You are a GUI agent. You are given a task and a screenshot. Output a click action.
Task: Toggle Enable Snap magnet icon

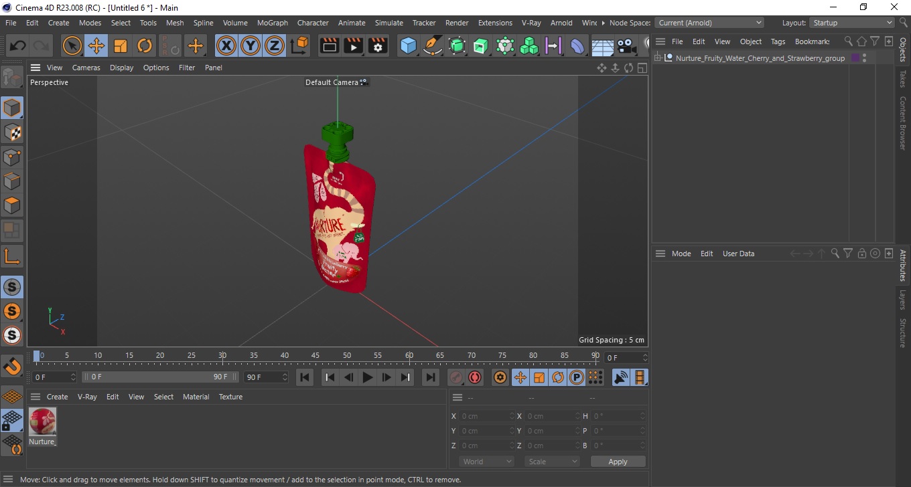[12, 366]
